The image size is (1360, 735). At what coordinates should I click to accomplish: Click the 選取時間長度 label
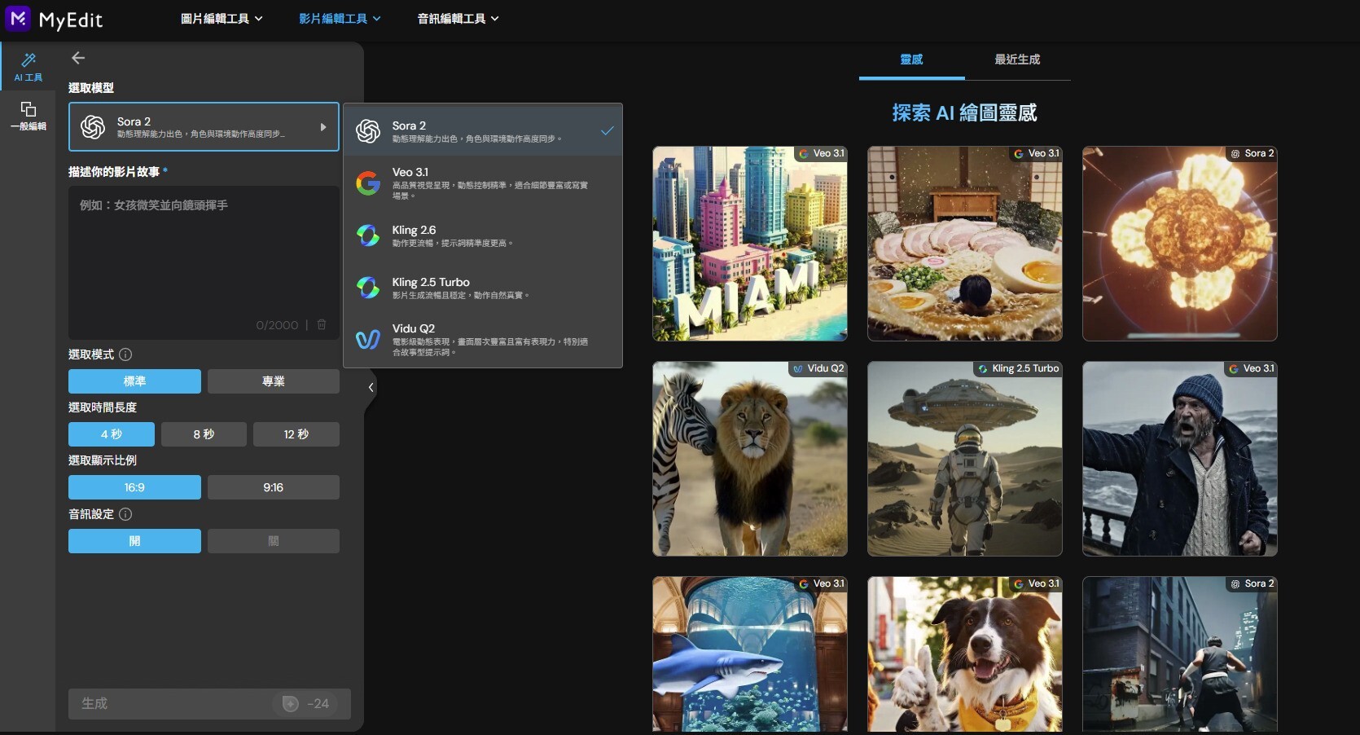pos(103,407)
